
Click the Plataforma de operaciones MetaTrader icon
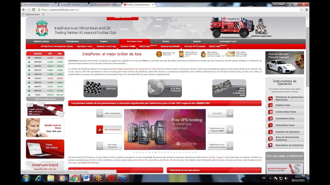pos(270,98)
